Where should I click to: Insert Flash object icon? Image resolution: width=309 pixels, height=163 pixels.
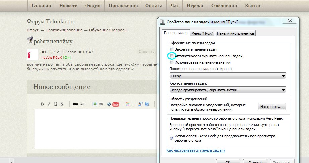pyautogui.click(x=109, y=104)
